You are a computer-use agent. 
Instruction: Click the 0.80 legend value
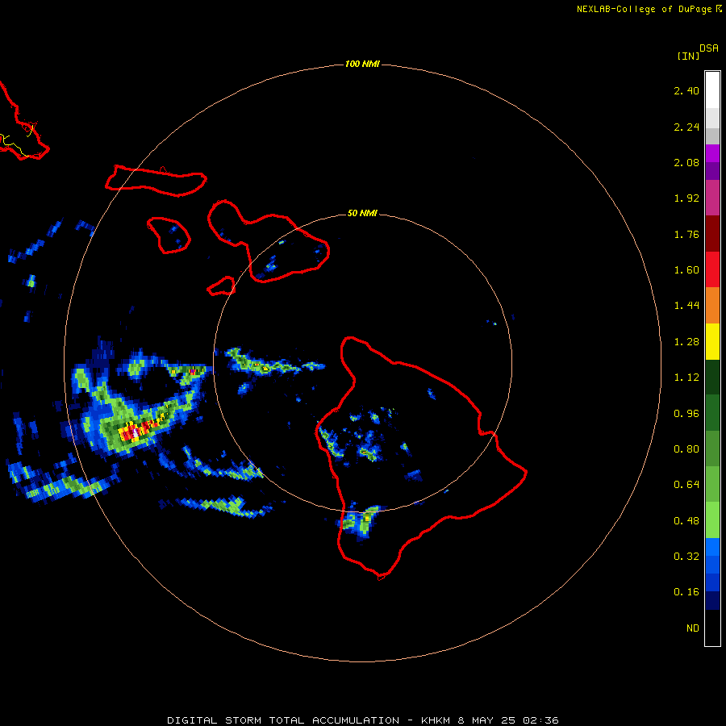(686, 449)
